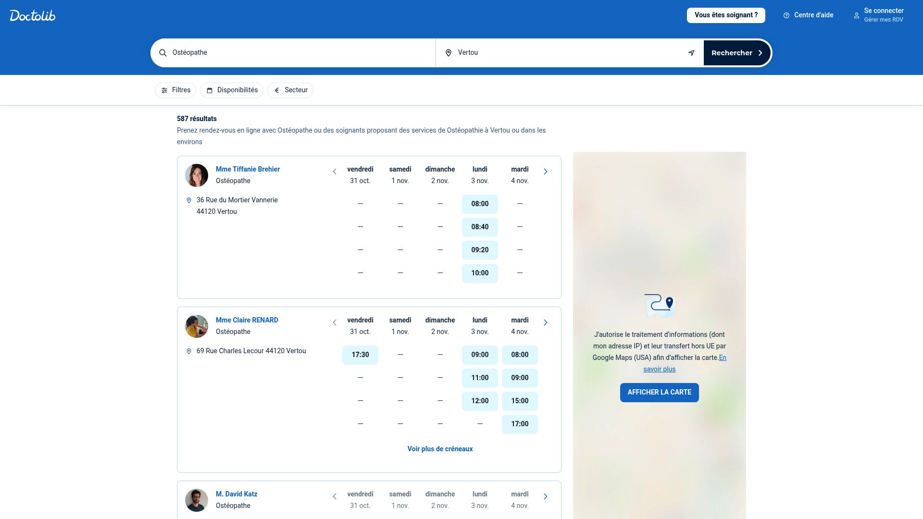
Task: Open Voir plus de créneaux for Claire Renard
Action: coord(440,448)
